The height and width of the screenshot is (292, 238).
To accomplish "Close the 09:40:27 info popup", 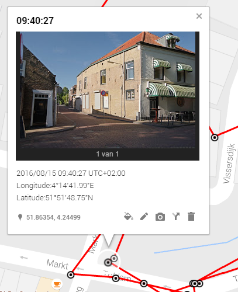I will (x=199, y=16).
